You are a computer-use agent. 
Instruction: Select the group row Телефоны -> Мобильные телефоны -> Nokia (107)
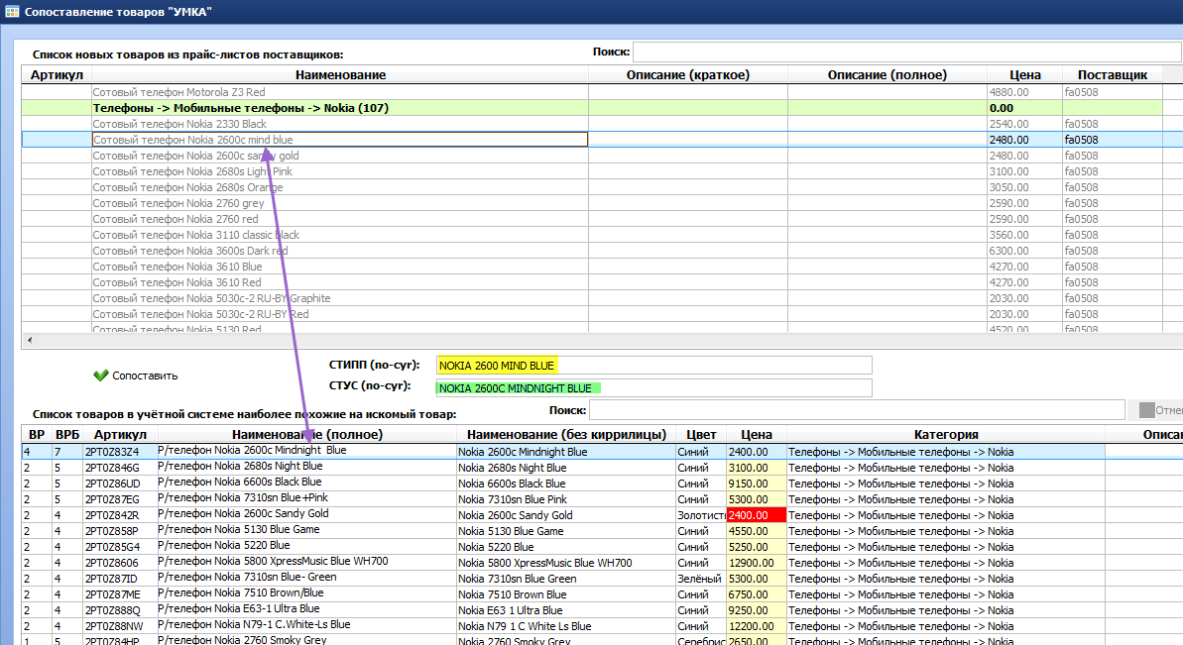pyautogui.click(x=591, y=108)
